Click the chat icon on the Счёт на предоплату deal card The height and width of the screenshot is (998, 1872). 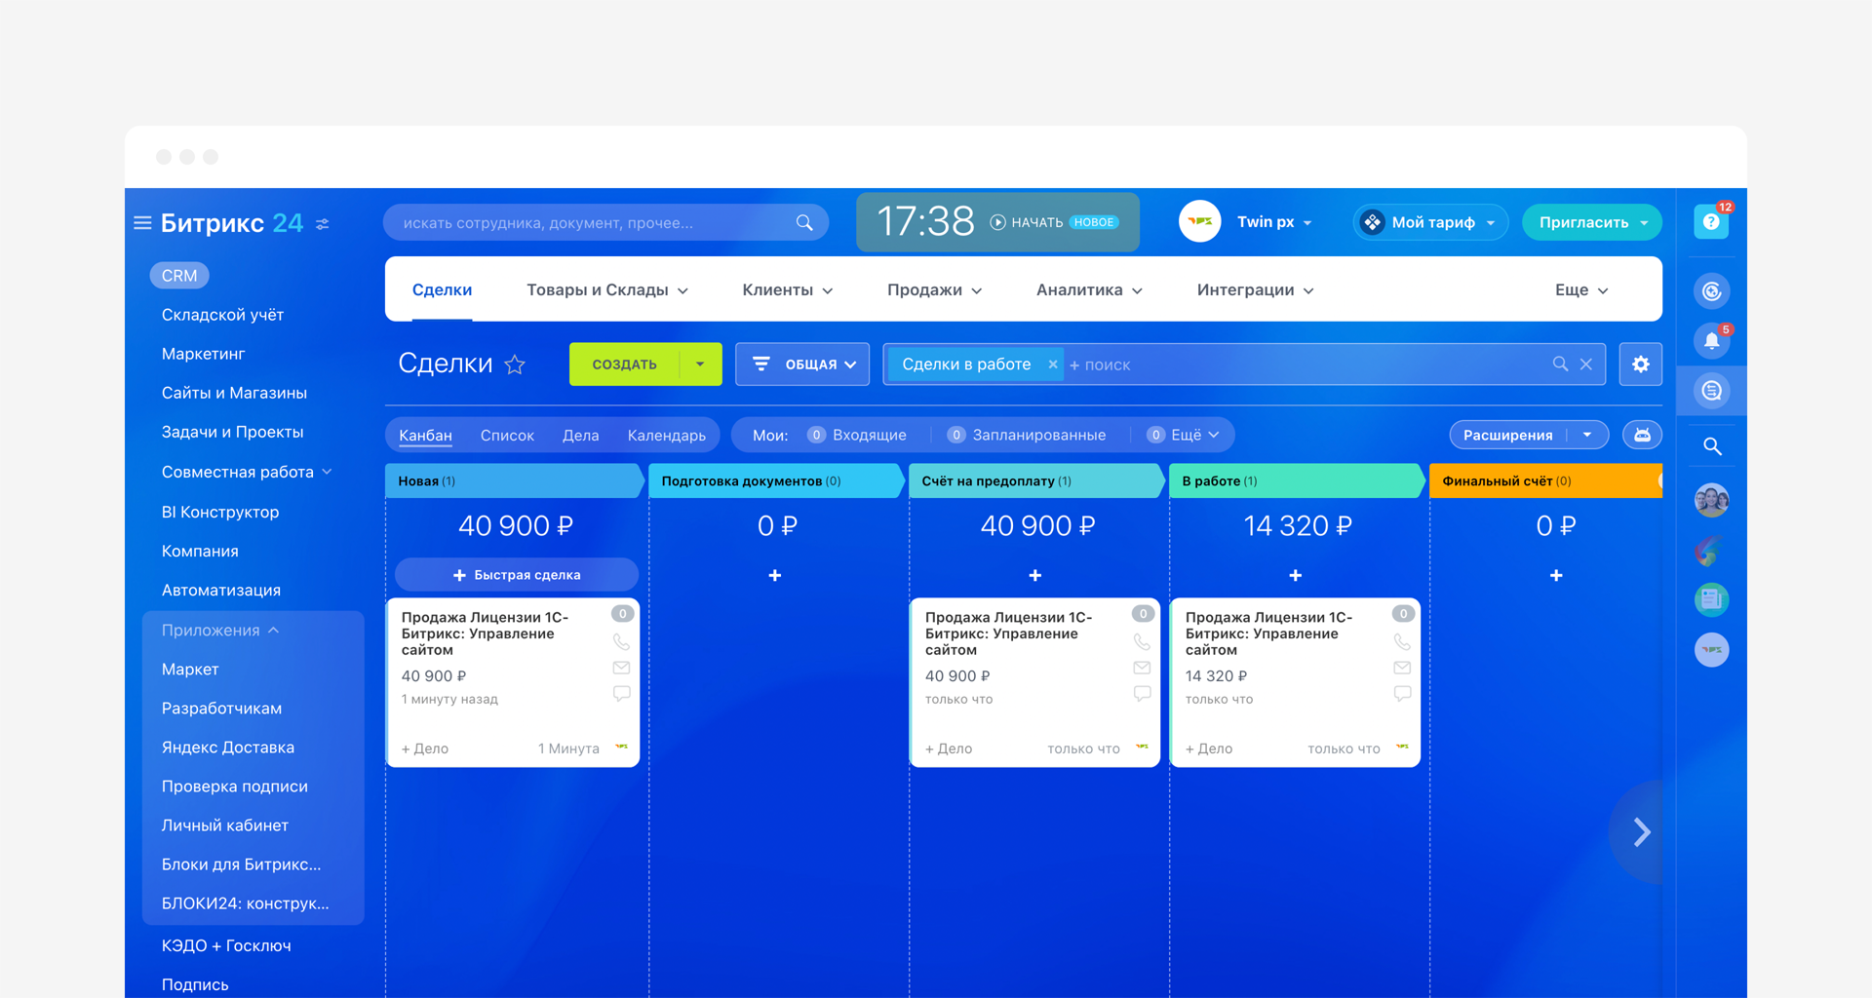click(x=1142, y=694)
